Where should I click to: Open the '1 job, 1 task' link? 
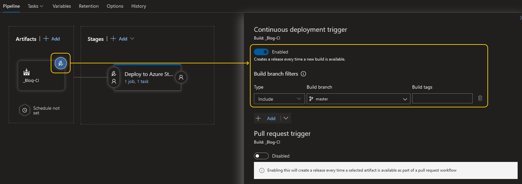(137, 81)
